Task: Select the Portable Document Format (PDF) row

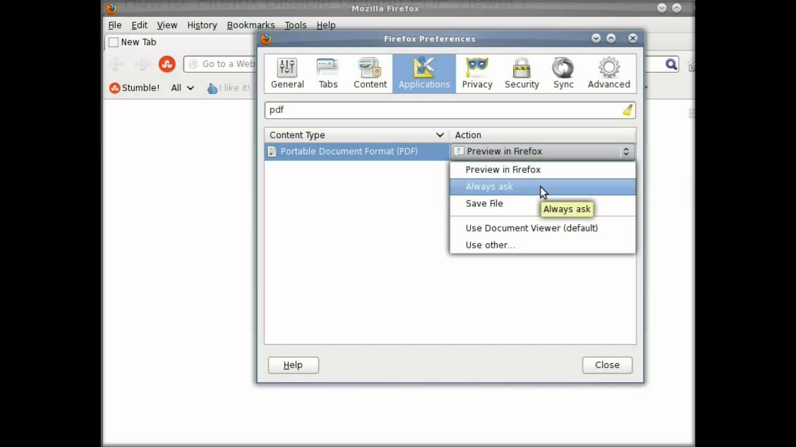Action: (357, 151)
